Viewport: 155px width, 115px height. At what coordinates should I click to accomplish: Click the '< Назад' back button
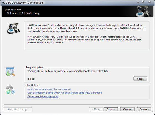pyautogui.click(x=96, y=109)
